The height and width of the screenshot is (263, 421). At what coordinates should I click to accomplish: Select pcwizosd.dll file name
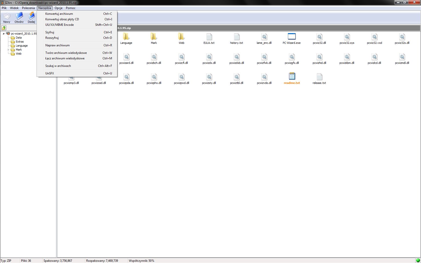[x=99, y=83]
